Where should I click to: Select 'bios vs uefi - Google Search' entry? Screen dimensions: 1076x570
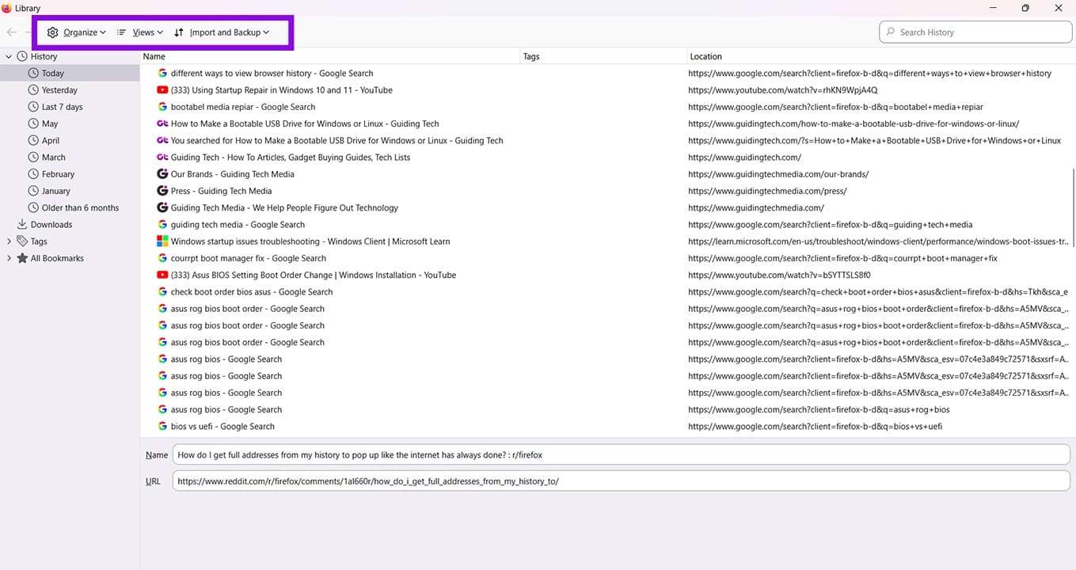pos(222,427)
